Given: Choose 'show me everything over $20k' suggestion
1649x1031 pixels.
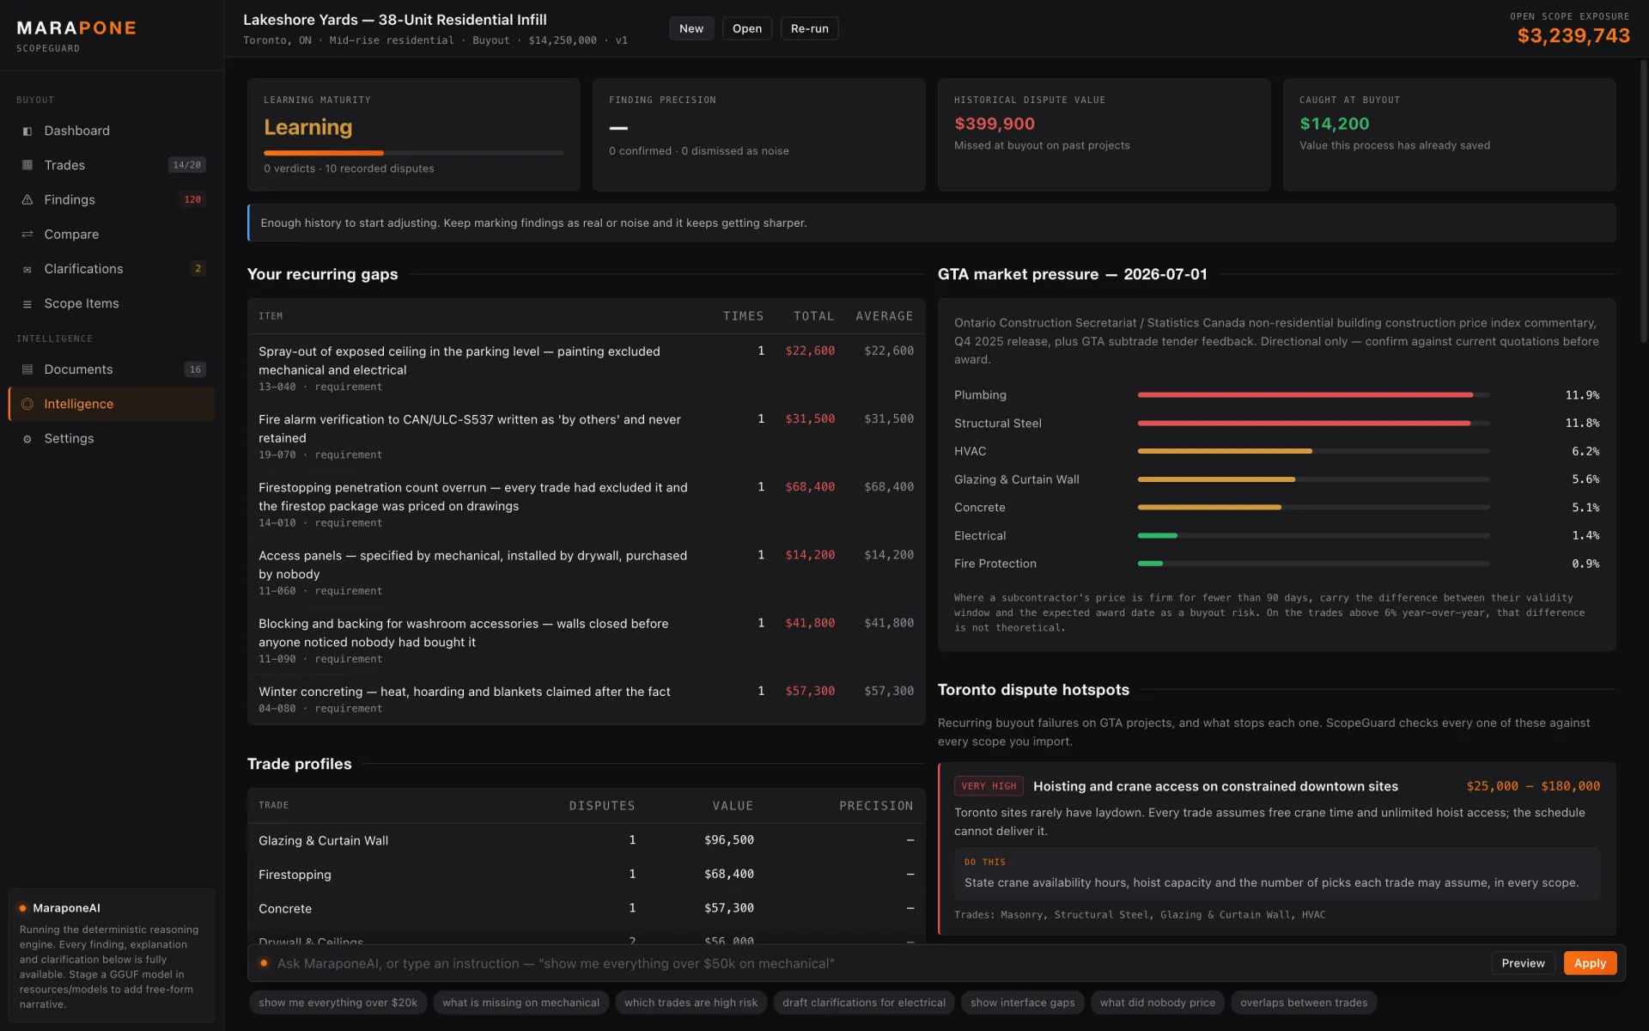Looking at the screenshot, I should click(338, 1003).
